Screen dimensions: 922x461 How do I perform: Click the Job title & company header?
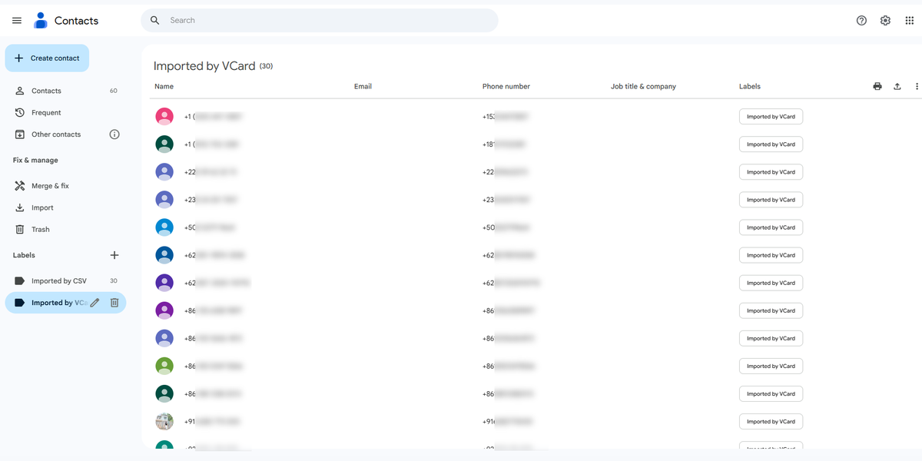click(643, 87)
